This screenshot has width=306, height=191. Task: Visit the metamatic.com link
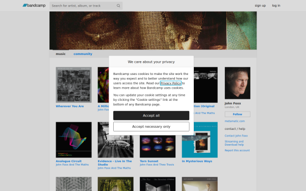point(235,121)
